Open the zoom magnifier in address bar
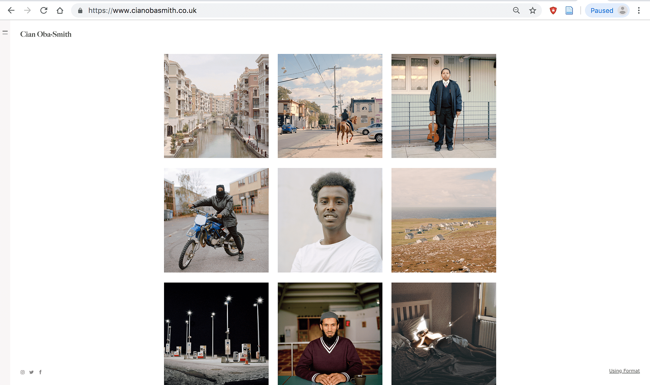Image resolution: width=650 pixels, height=385 pixels. [x=516, y=11]
